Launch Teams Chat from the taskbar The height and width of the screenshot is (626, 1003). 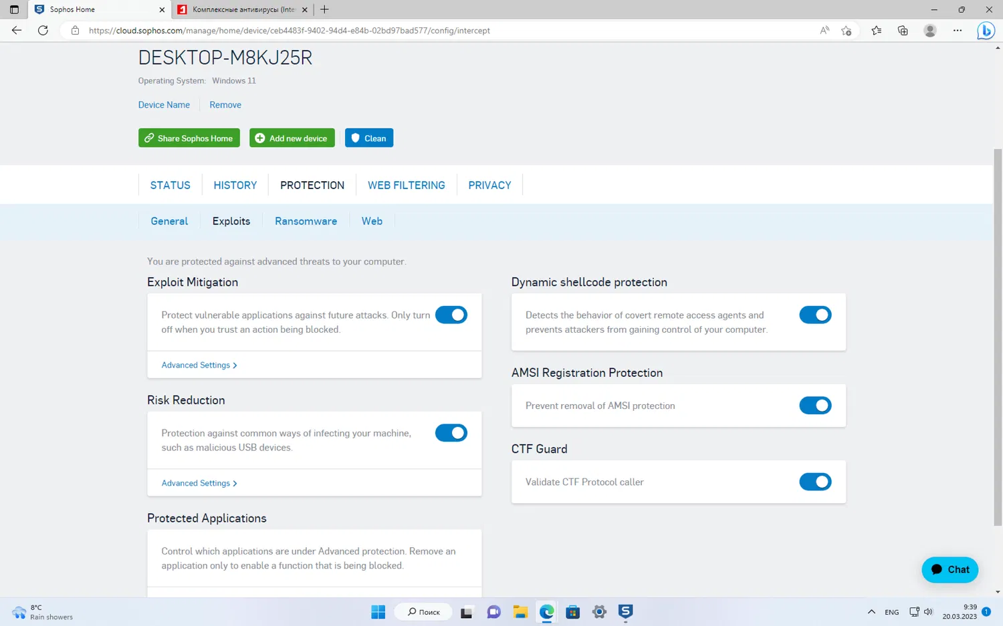point(494,611)
